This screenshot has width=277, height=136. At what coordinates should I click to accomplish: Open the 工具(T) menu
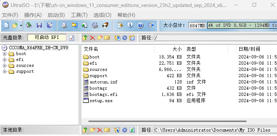[79, 15]
